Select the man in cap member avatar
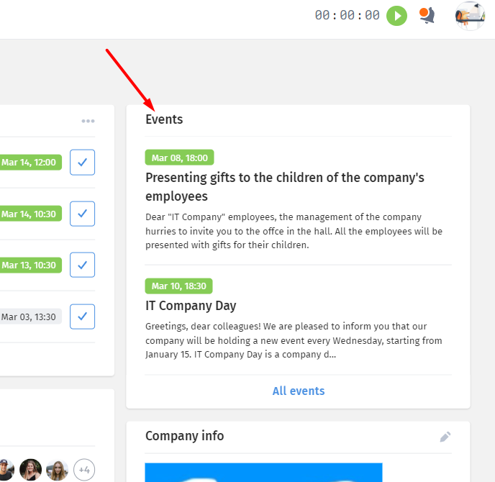 tap(6, 470)
